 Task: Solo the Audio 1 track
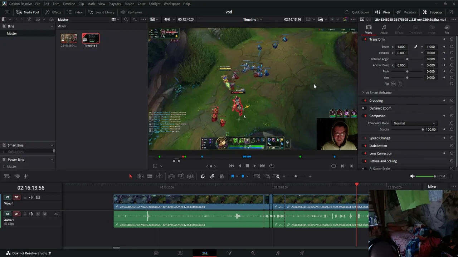point(38,214)
